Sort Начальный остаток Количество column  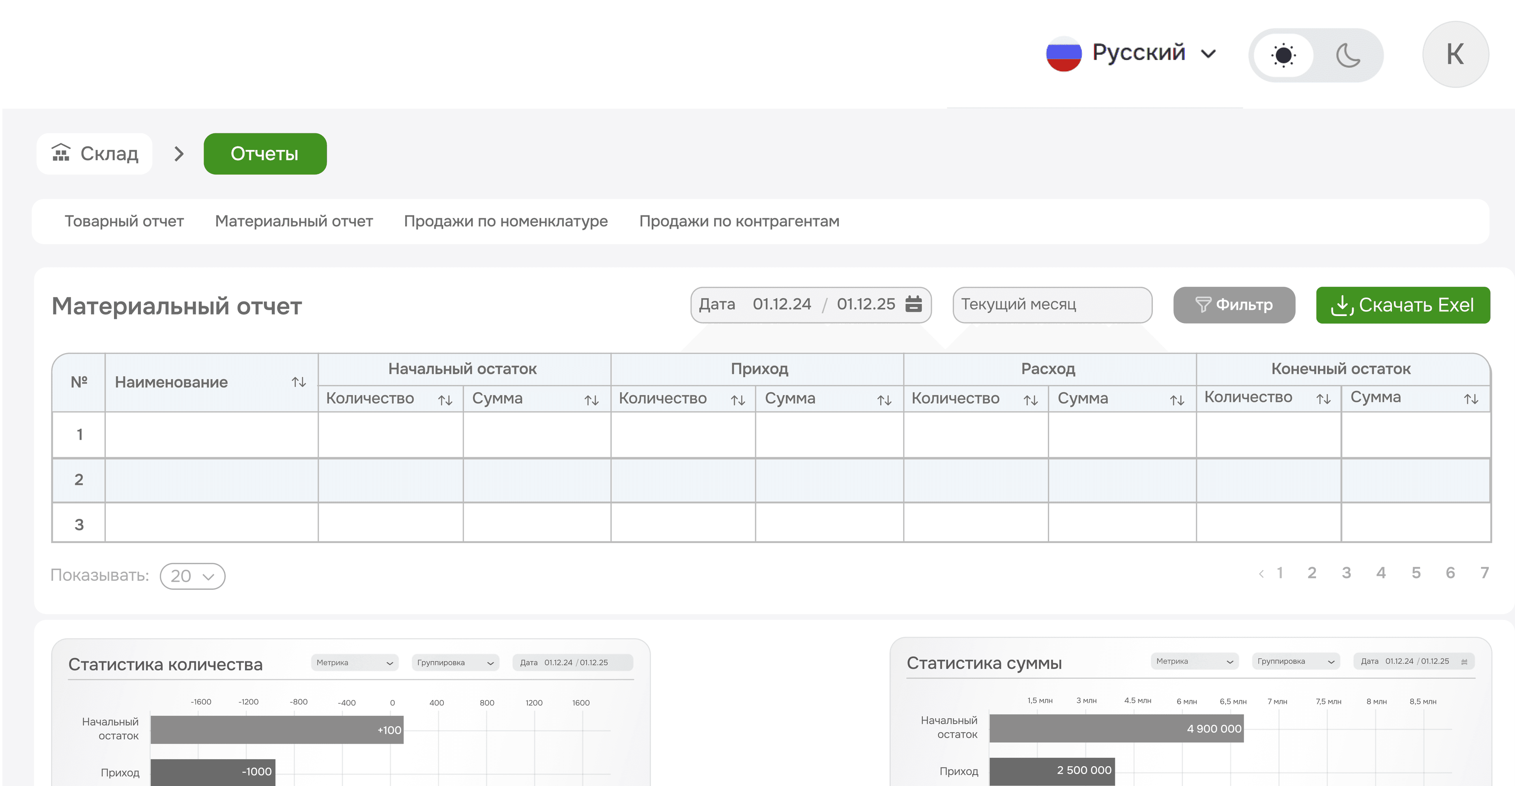click(x=445, y=400)
